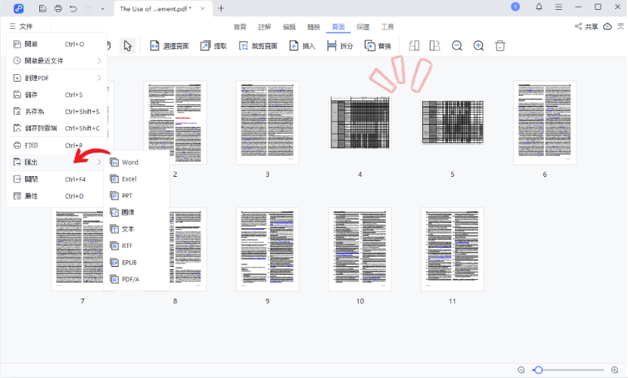628x378 pixels.
Task: Click the toolbar zoom out magnifier
Action: point(457,46)
